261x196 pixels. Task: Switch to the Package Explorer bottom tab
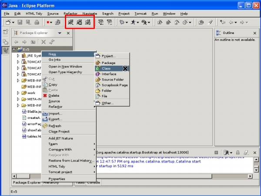(27, 182)
